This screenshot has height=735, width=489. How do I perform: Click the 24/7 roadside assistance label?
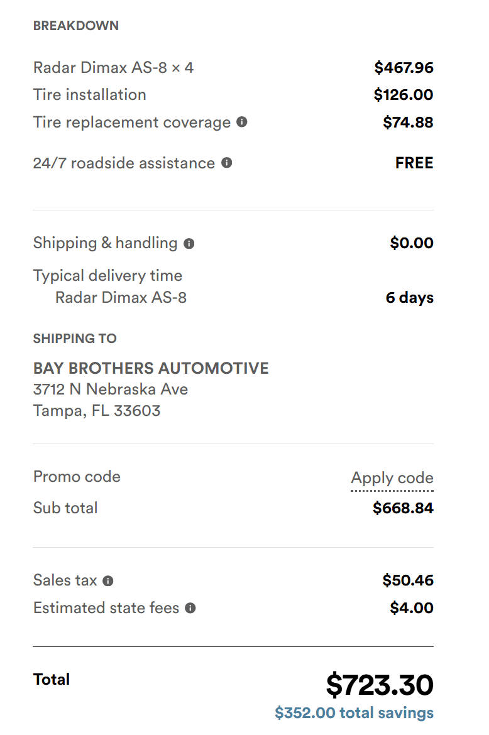click(124, 163)
